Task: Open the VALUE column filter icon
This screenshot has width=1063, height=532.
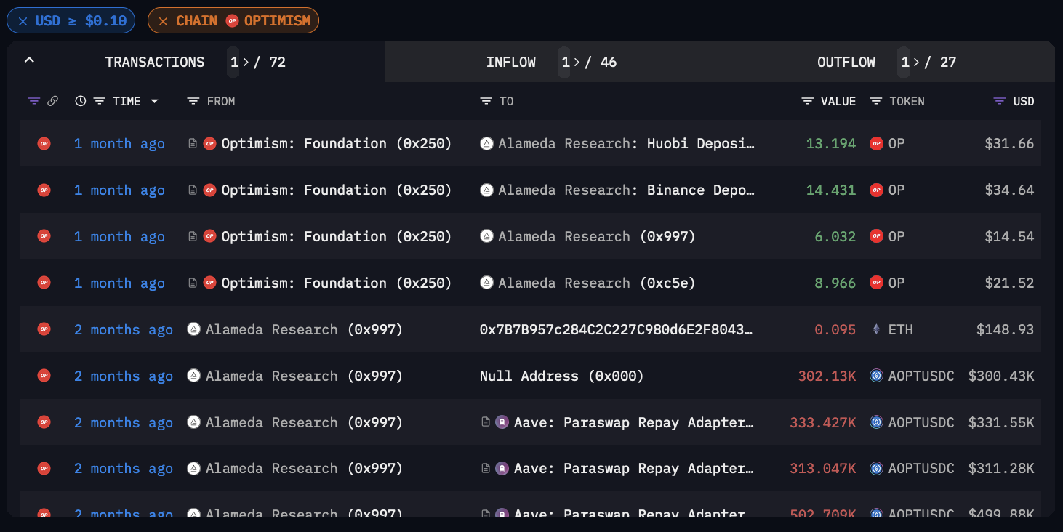Action: [x=807, y=102]
